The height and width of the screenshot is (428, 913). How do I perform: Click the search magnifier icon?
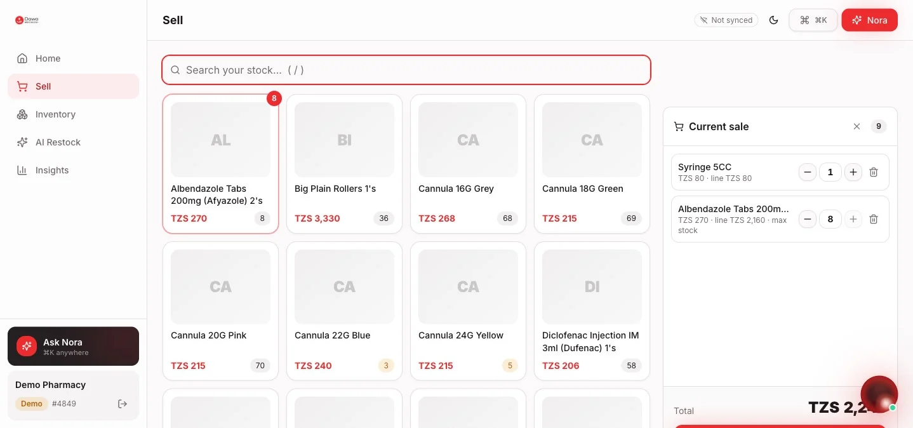click(175, 70)
